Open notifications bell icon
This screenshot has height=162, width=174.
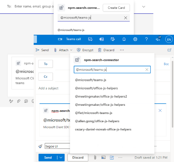tap(124, 39)
